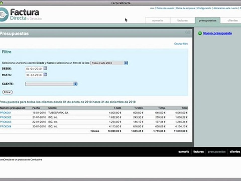Click client cell TUBESPARK, SA

(x=58, y=113)
